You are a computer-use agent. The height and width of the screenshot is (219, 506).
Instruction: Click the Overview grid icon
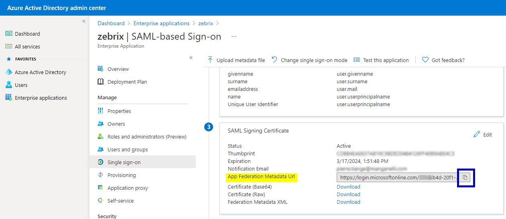[x=100, y=69]
